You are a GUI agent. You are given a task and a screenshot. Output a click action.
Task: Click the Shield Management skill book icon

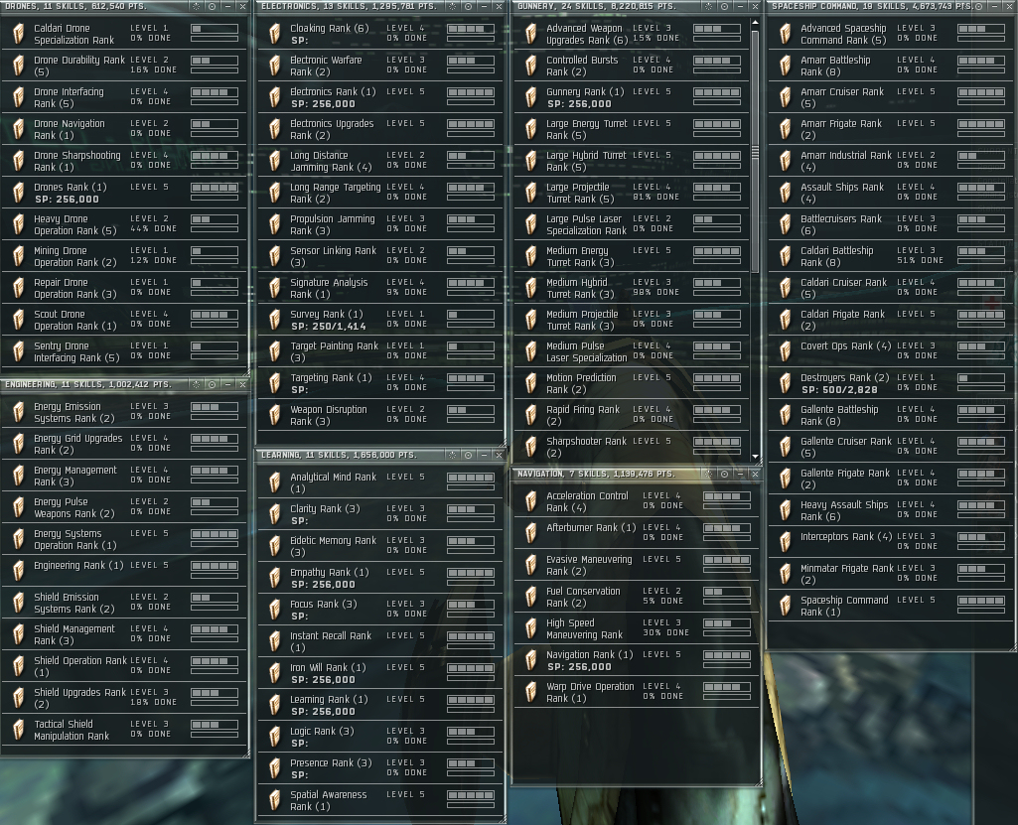[19, 634]
